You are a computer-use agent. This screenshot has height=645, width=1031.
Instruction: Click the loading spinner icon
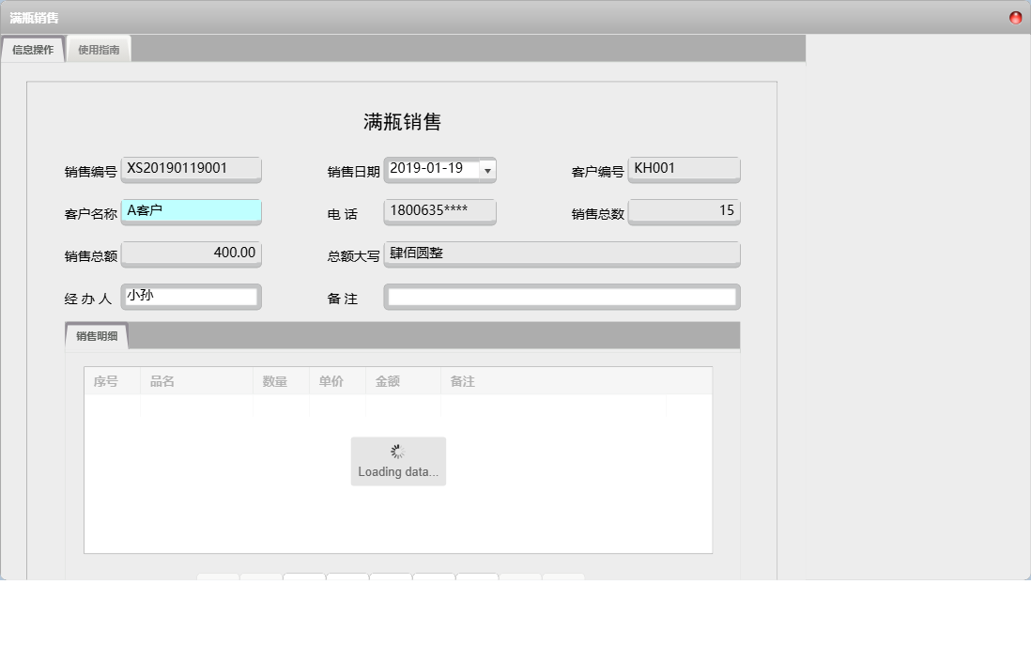(x=397, y=450)
